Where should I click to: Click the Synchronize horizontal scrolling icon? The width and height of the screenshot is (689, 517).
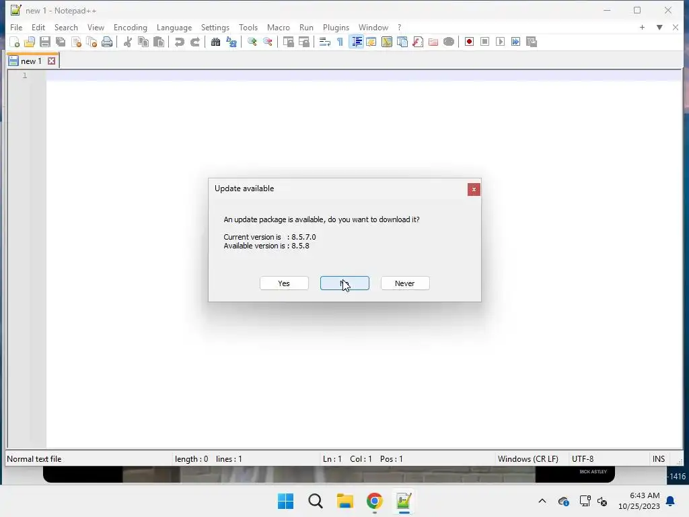tap(303, 42)
